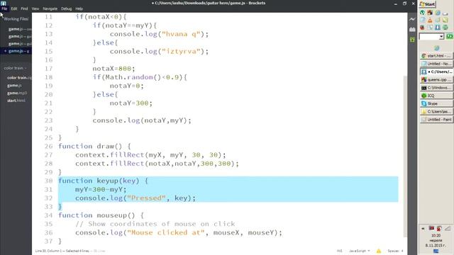Expand the color train project dropdown
Screen dimensions: 454x255
click(x=15, y=68)
